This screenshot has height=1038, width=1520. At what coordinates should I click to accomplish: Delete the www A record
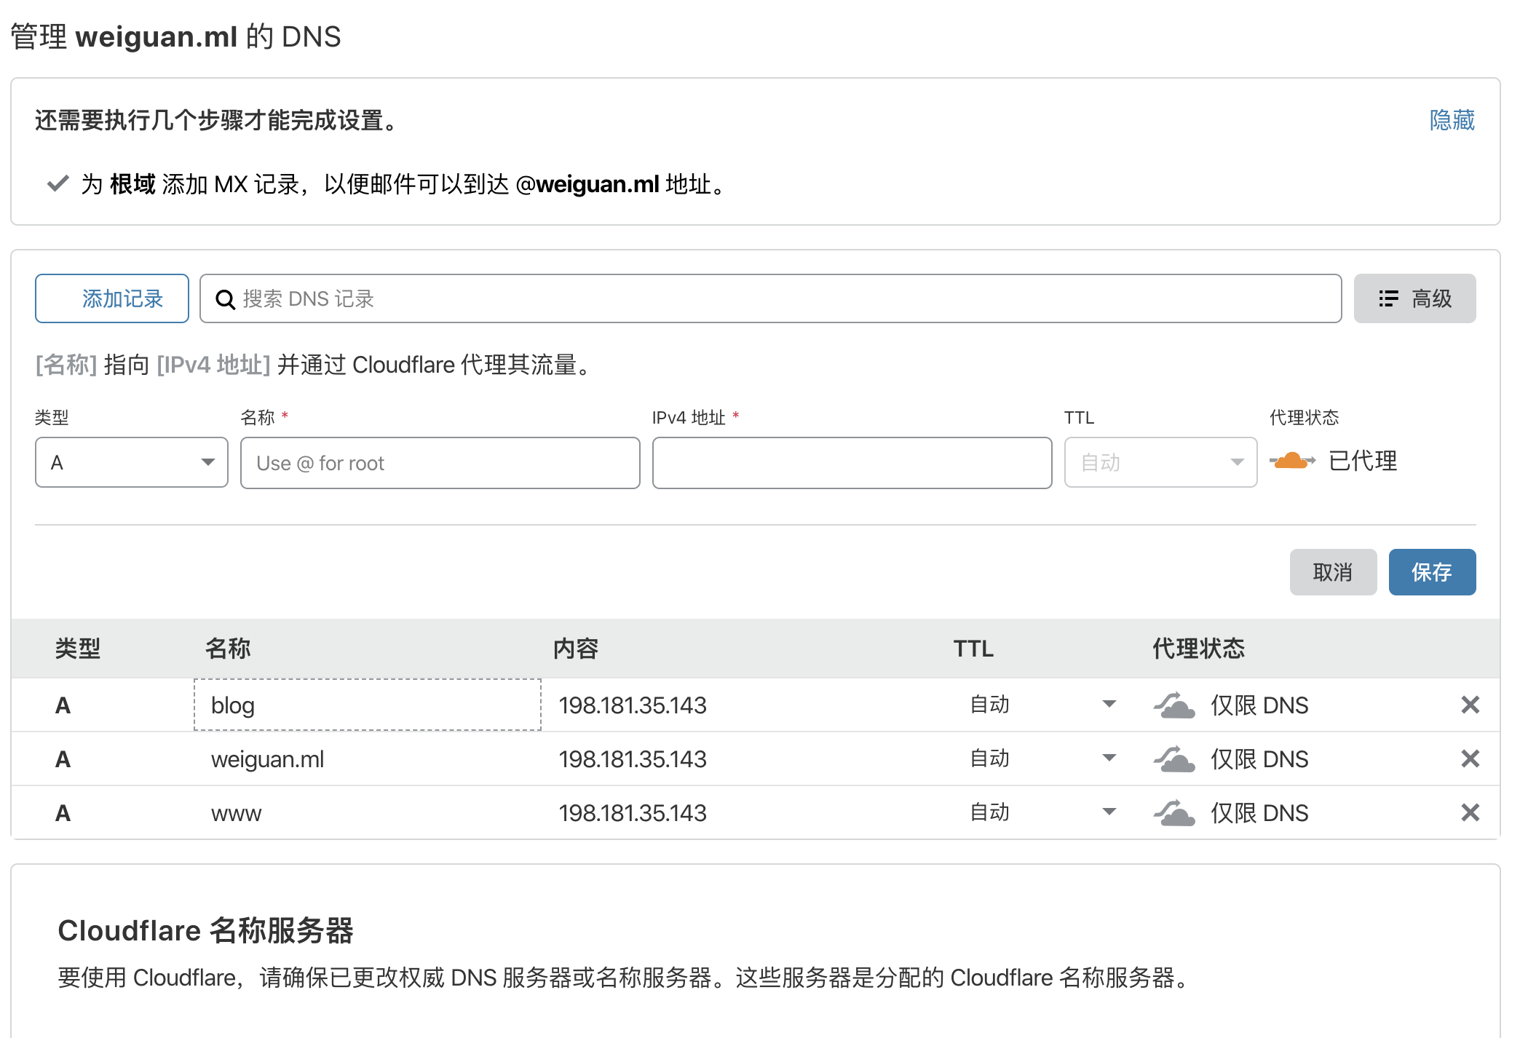1470,812
